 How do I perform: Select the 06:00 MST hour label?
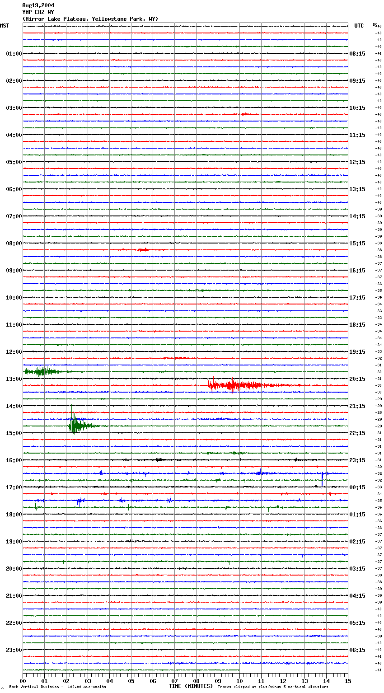(x=14, y=189)
